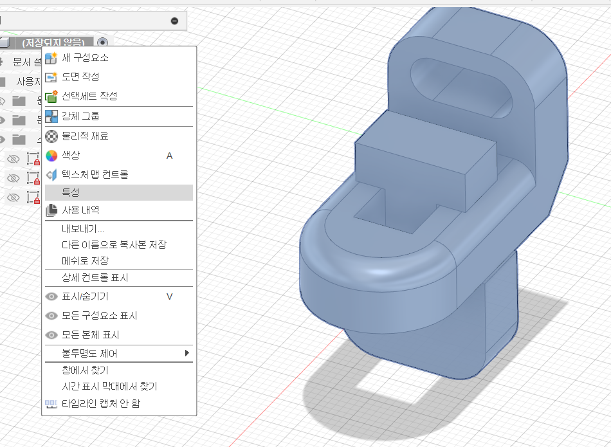Click the folder icon of the 스케치 browser row
Screen dimensions: 611x447
(x=19, y=139)
